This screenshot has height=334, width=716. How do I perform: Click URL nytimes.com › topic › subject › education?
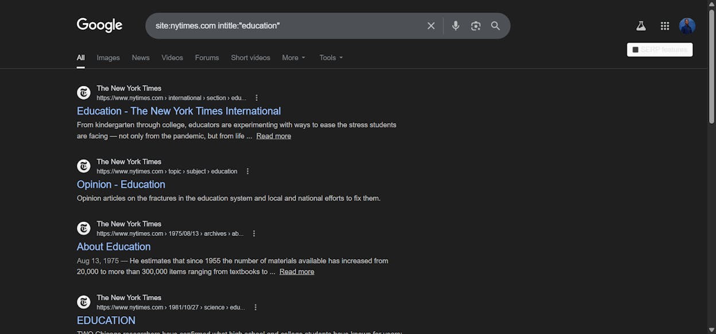click(167, 171)
